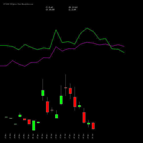The image size is (143, 143).
Task: Click the '20 Apr' date label
Action: (x=74, y=136)
